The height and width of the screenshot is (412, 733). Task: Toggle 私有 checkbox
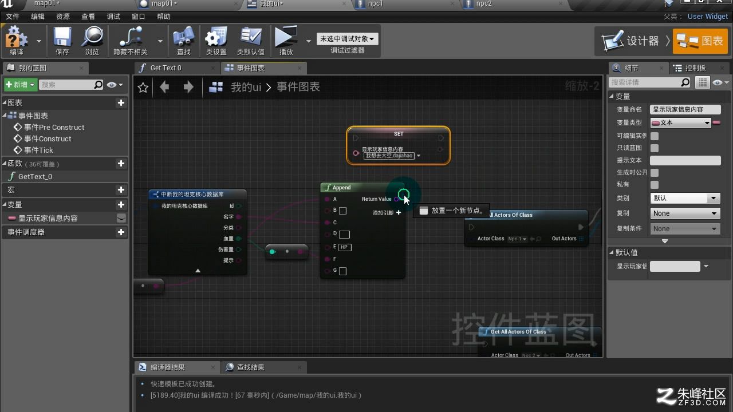(x=655, y=184)
